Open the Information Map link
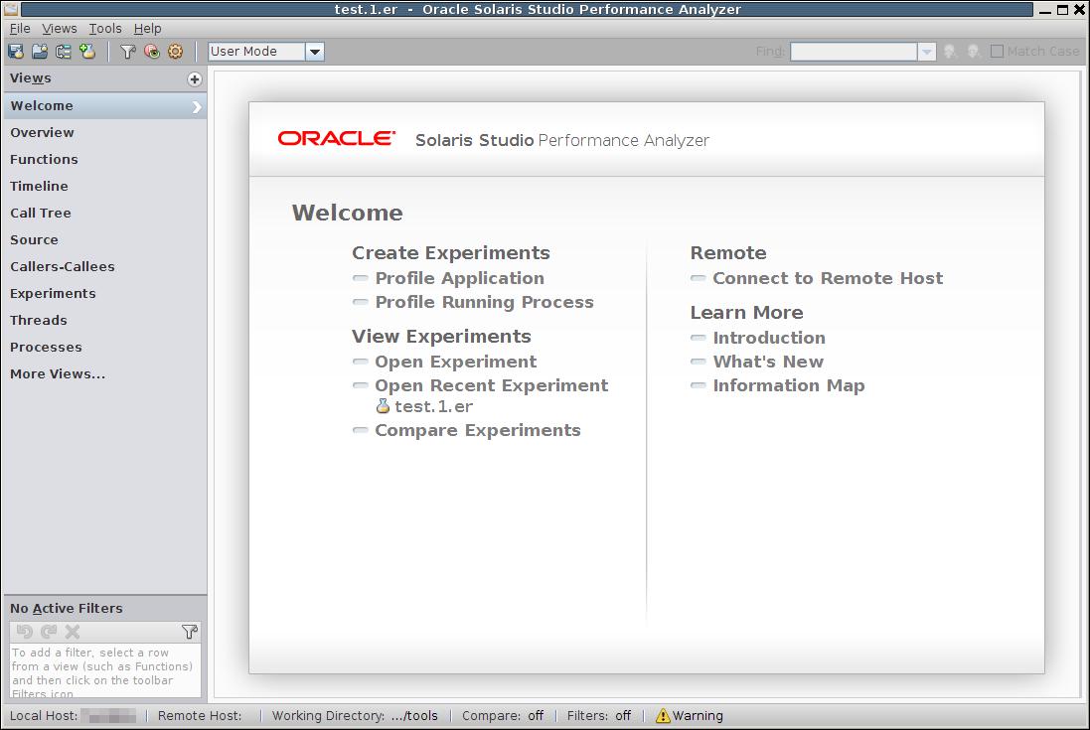Viewport: 1090px width, 730px height. [789, 385]
